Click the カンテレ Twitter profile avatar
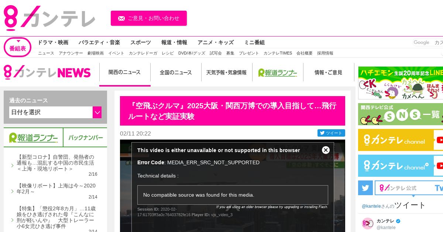This screenshot has height=232, width=443. point(368,224)
